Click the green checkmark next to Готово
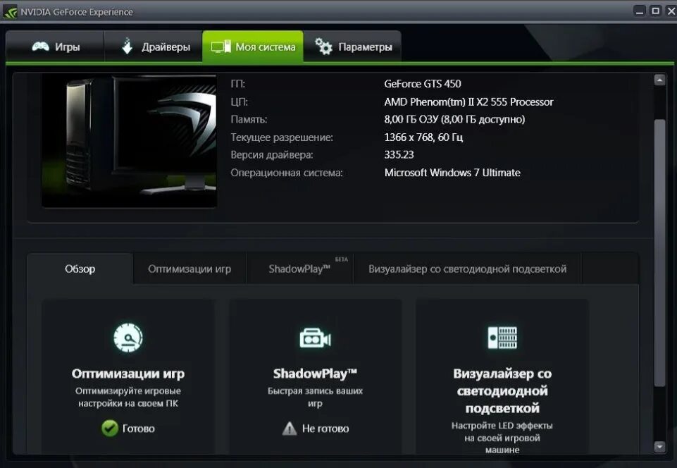This screenshot has width=677, height=468. coord(110,429)
